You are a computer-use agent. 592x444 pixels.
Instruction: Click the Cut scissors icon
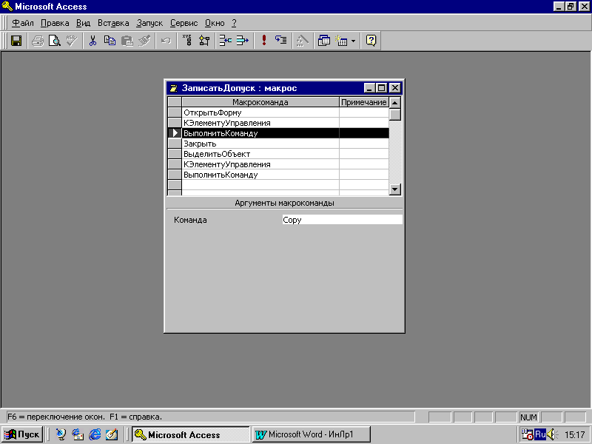click(x=93, y=41)
